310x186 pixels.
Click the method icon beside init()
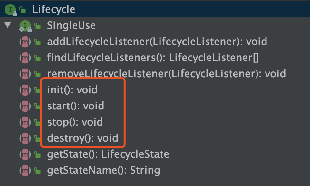click(25, 90)
